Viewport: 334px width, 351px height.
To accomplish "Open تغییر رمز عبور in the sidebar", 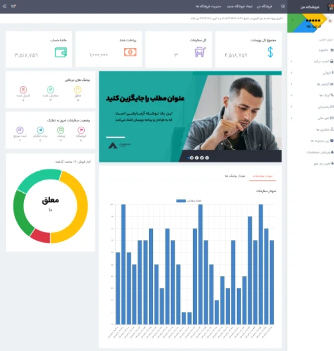I will [322, 163].
